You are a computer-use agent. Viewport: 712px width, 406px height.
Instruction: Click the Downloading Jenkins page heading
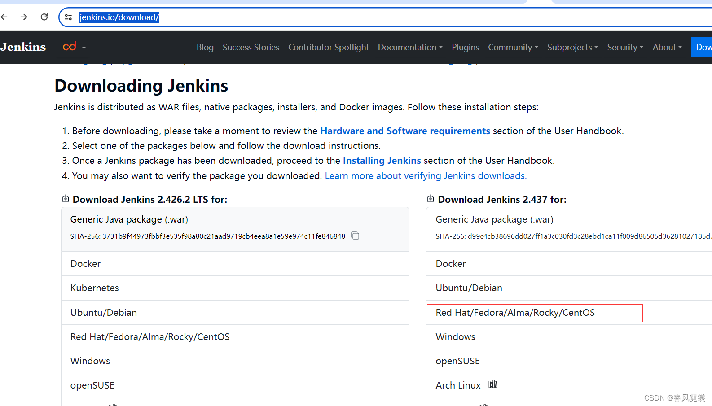click(141, 86)
